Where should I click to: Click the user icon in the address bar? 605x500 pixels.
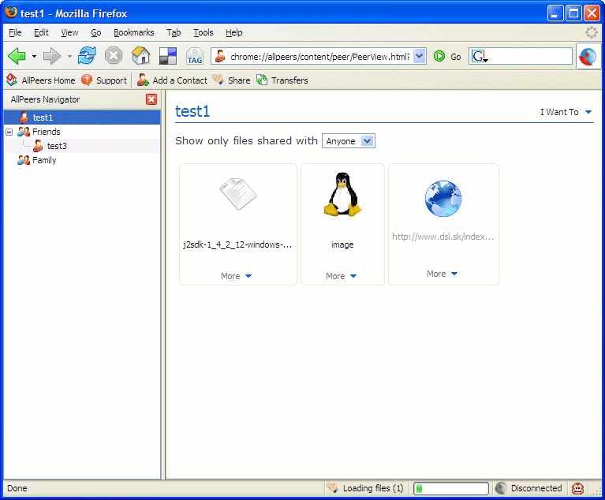pyautogui.click(x=220, y=56)
